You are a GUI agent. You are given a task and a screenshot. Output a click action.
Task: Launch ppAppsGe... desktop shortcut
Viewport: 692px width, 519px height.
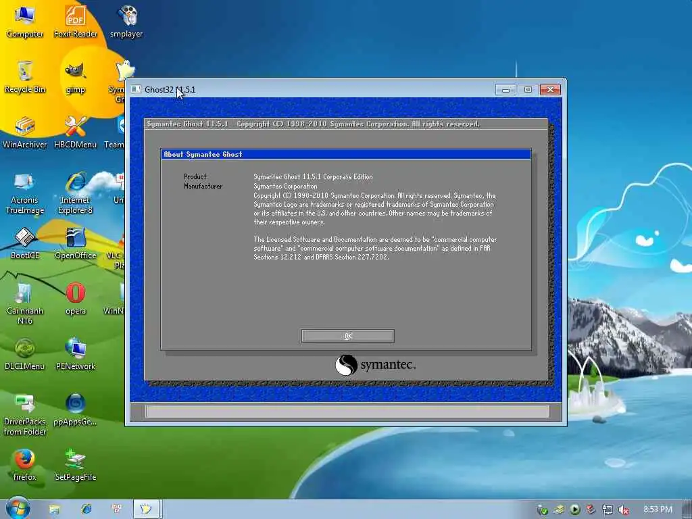(76, 410)
